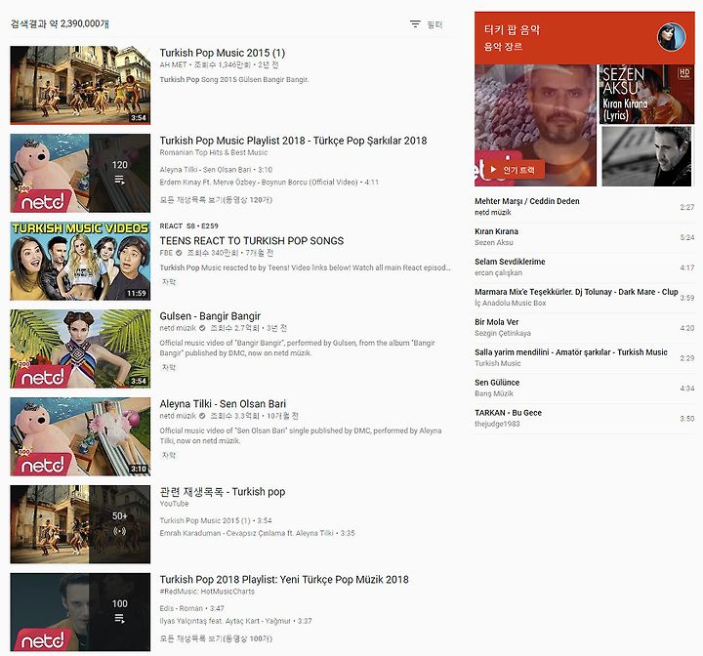
Task: Open the Sezgin Çetinkaya channel name
Action: point(503,333)
